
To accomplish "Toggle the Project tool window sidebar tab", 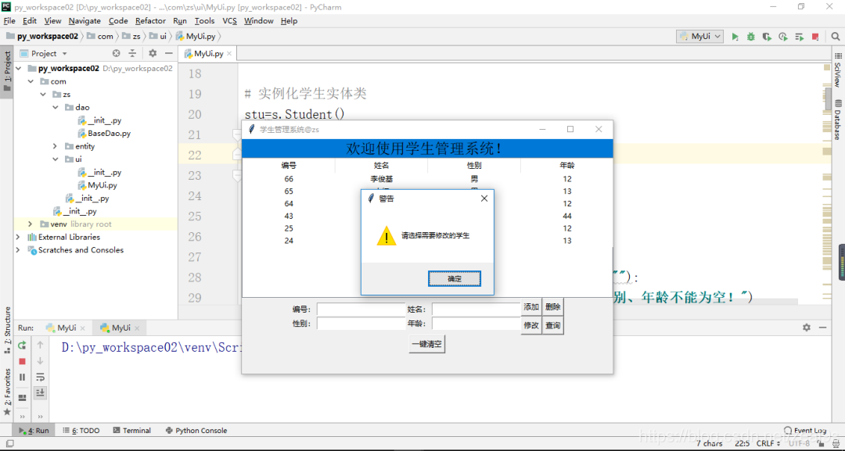I will pyautogui.click(x=7, y=72).
